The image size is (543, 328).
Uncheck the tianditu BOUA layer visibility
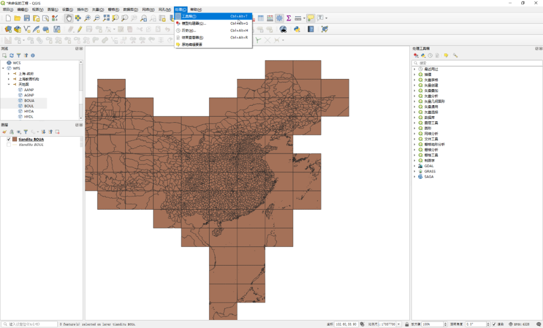coord(9,139)
